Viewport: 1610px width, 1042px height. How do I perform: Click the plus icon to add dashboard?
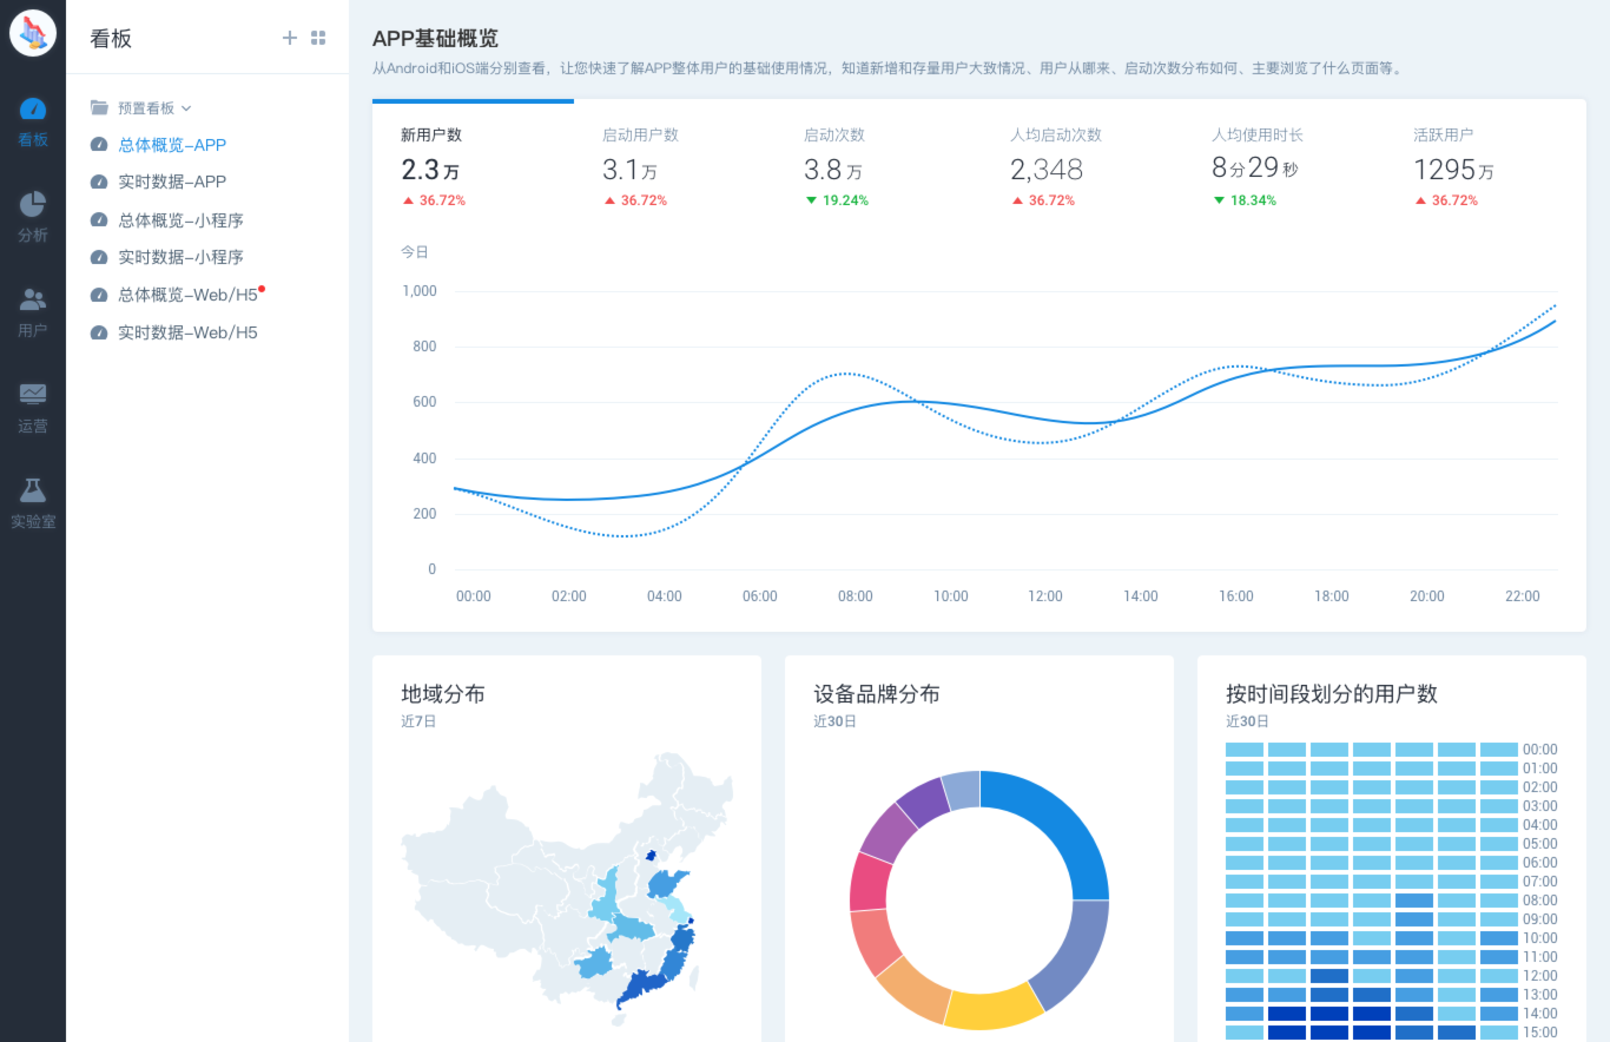point(289,38)
